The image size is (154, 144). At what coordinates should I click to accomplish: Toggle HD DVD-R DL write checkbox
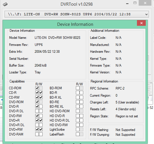[x=81, y=120]
